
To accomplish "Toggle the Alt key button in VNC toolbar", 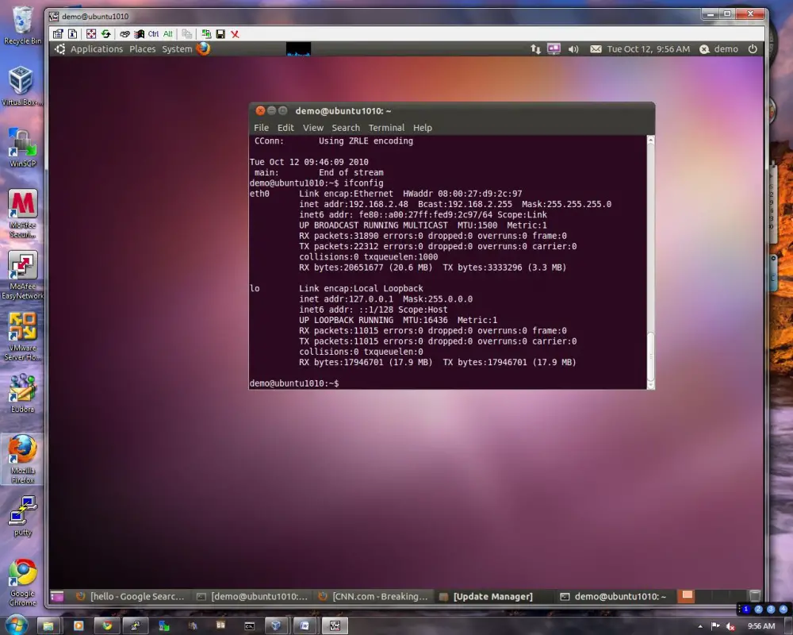I will click(167, 34).
